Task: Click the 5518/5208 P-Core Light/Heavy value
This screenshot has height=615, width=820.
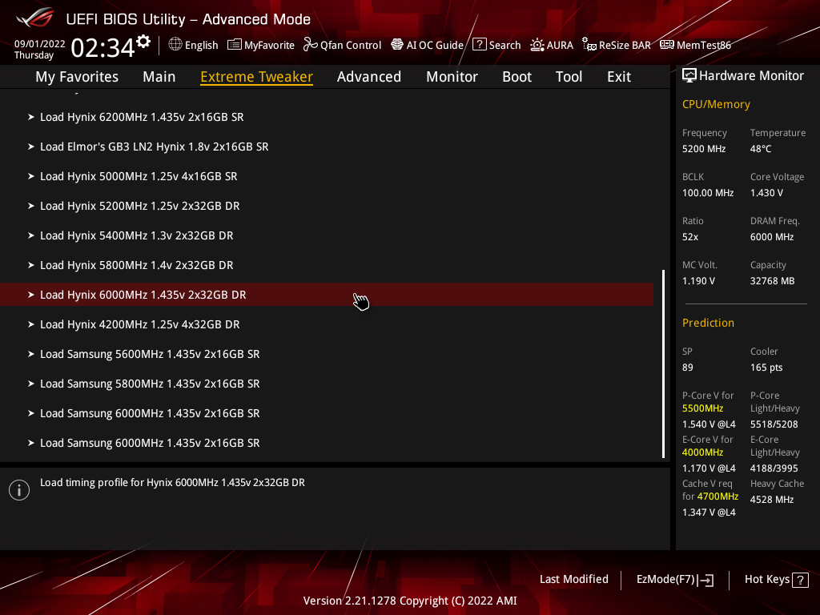Action: (774, 424)
